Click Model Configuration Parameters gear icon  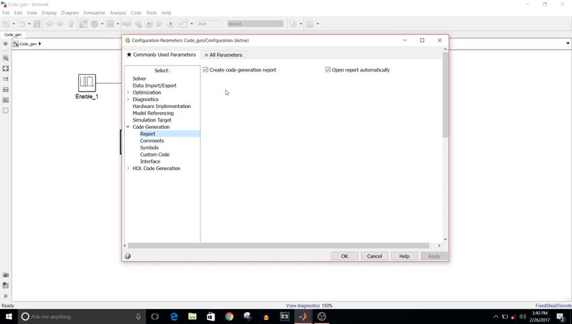coord(94,24)
